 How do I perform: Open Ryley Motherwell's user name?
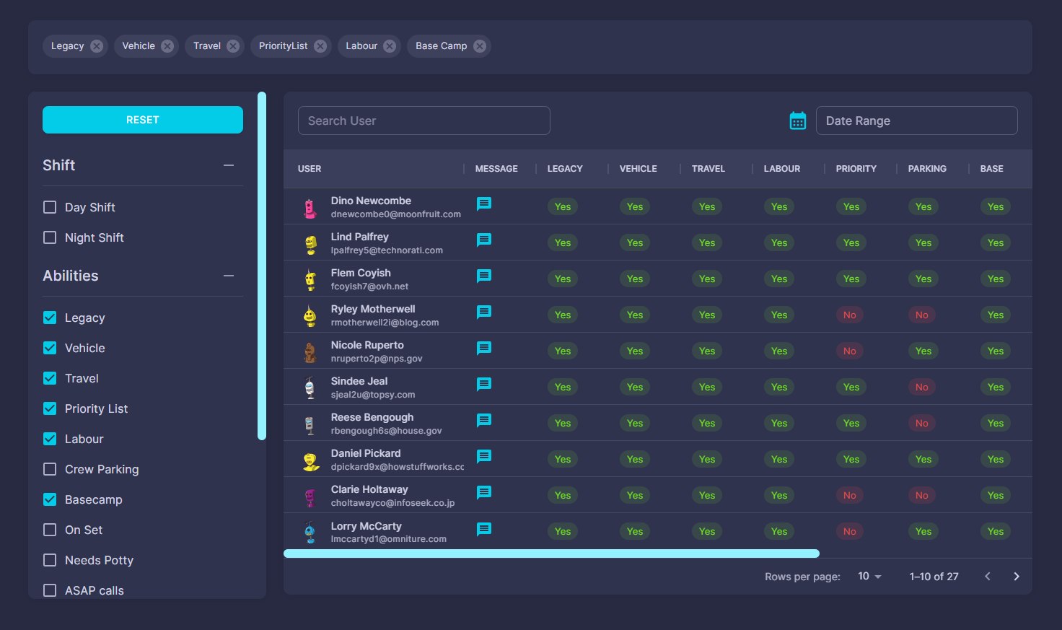point(373,309)
